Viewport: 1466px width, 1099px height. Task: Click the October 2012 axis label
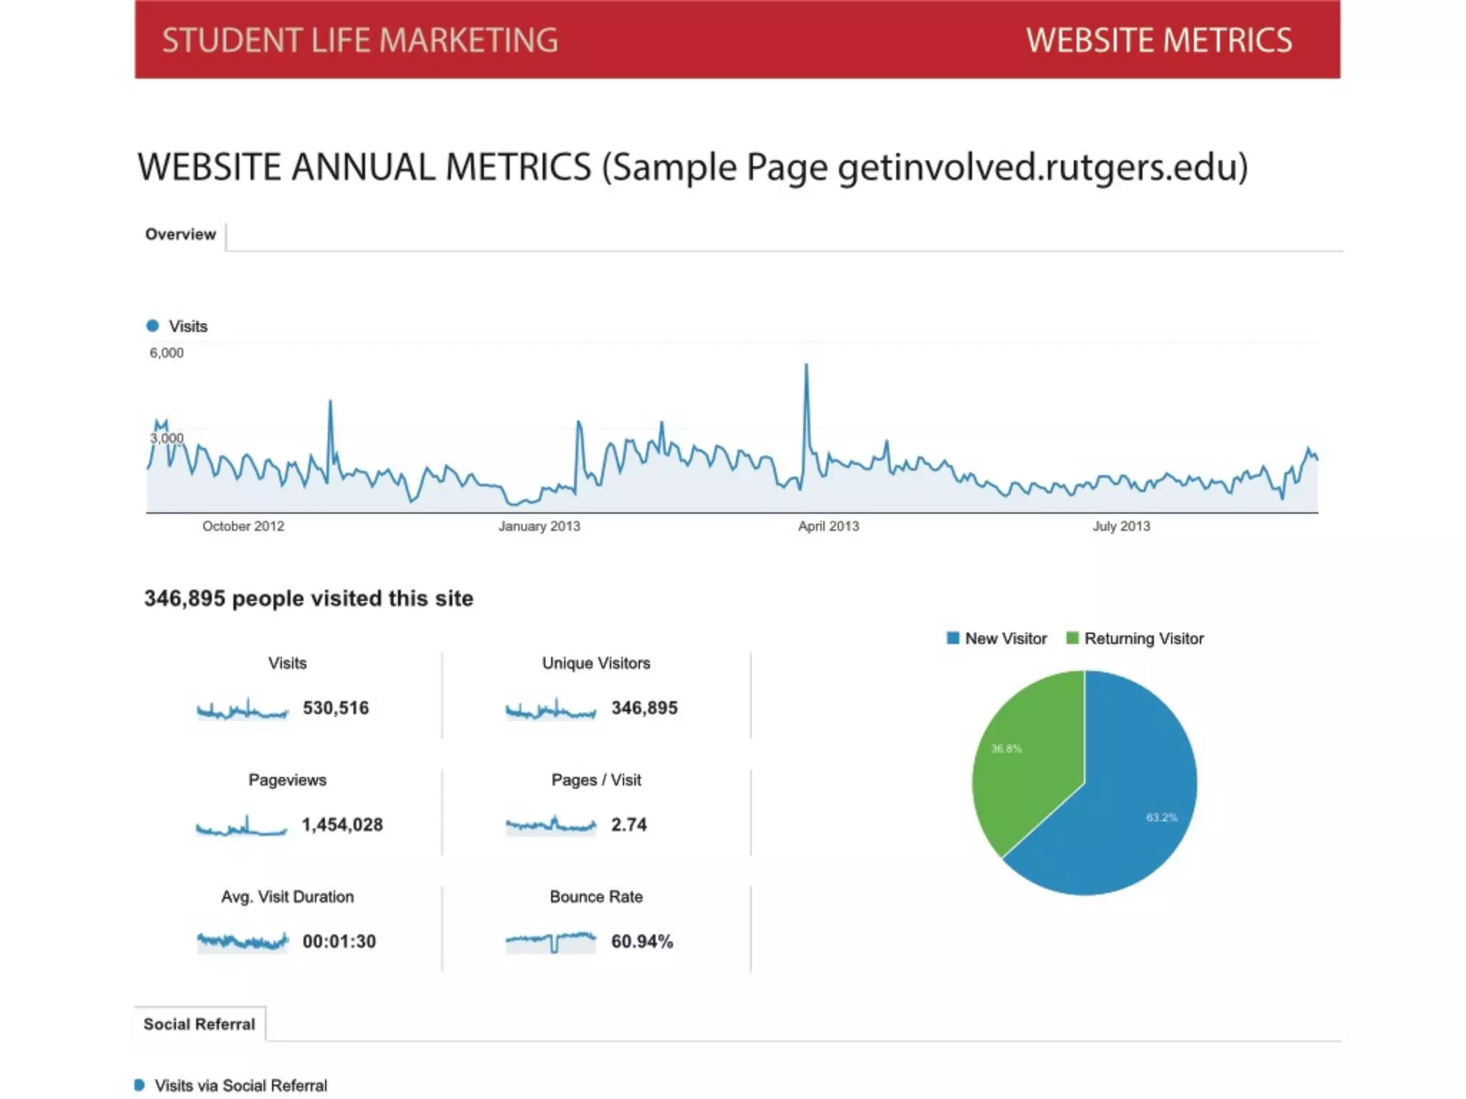coord(243,527)
